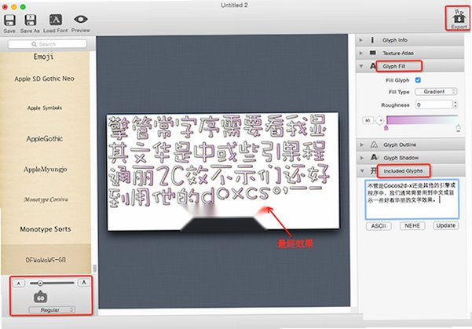472x329 pixels.
Task: Open the Load Font tool
Action: 56,20
